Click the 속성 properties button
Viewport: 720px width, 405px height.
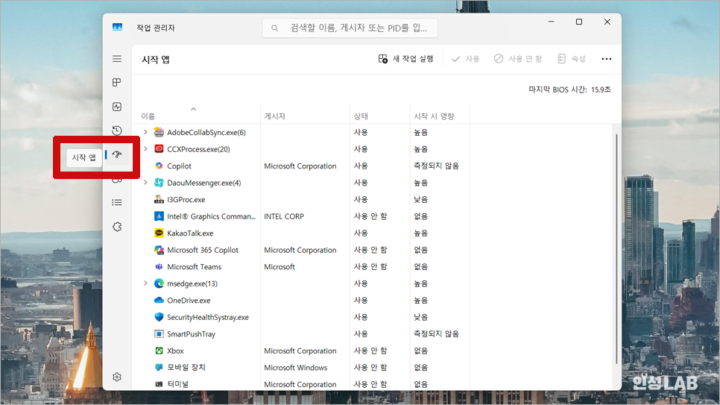(x=572, y=59)
